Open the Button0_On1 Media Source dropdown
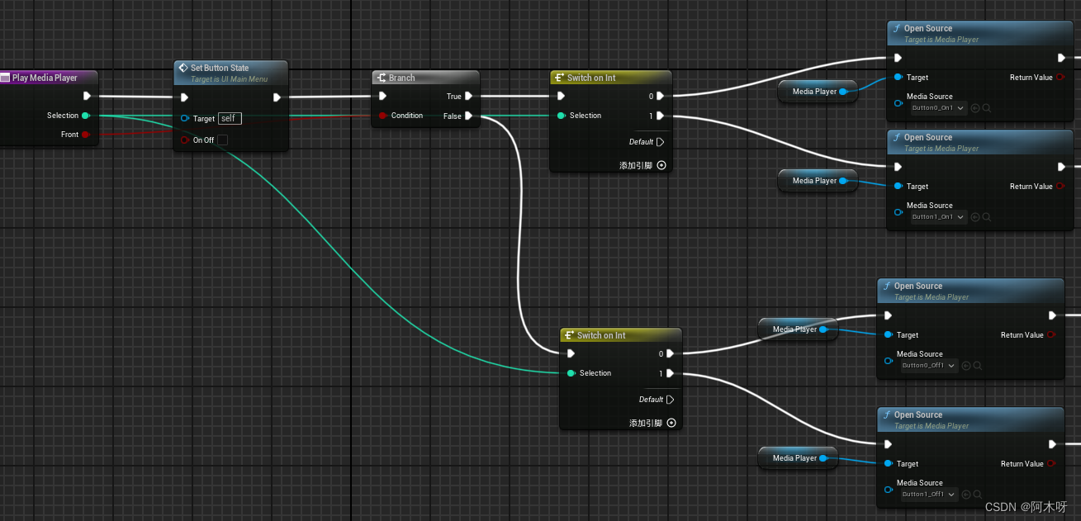The image size is (1081, 521). pyautogui.click(x=936, y=107)
